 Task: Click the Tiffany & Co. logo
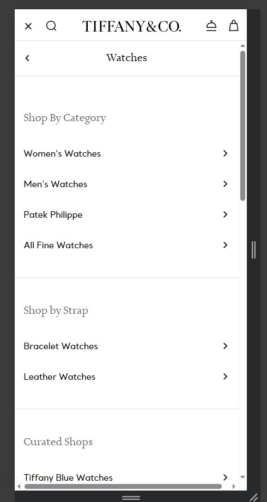click(x=131, y=26)
